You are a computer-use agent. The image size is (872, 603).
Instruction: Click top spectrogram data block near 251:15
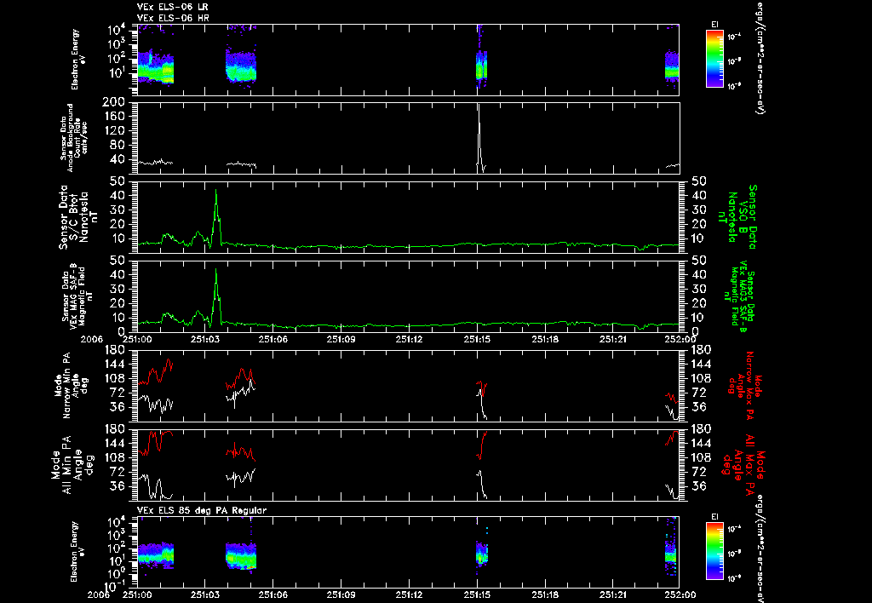pyautogui.click(x=481, y=65)
